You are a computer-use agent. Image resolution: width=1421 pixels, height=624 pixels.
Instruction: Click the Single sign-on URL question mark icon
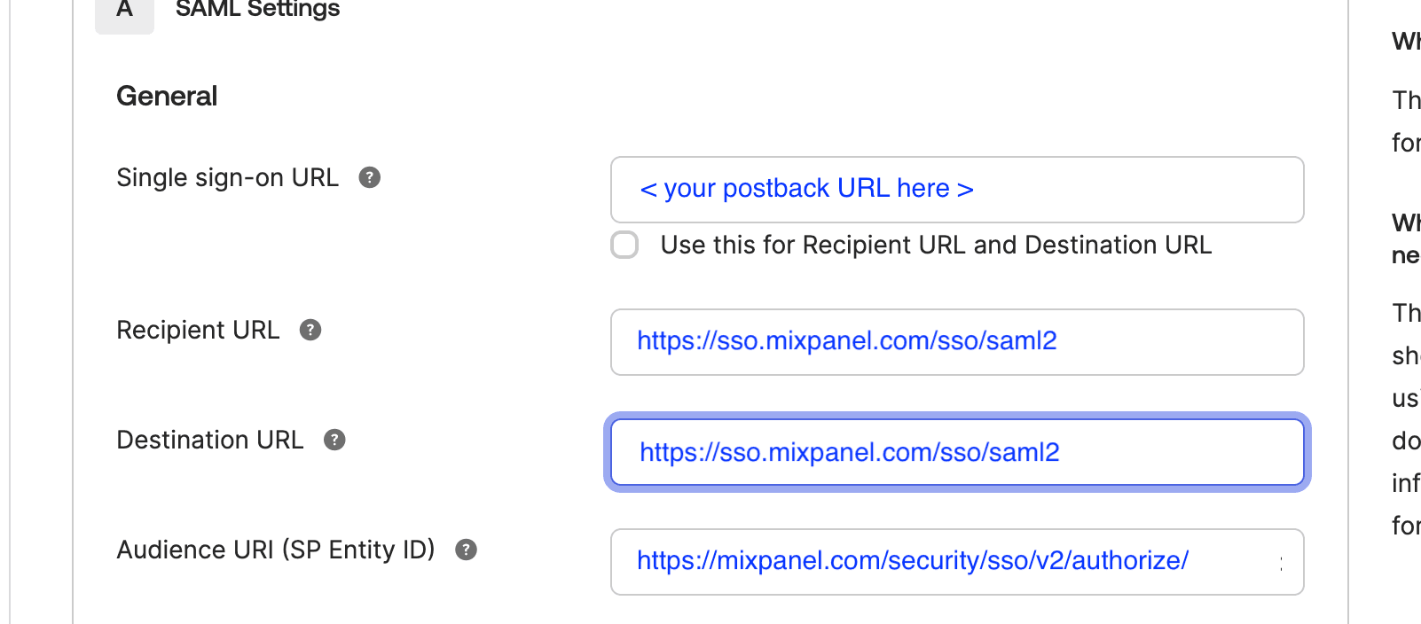click(370, 177)
